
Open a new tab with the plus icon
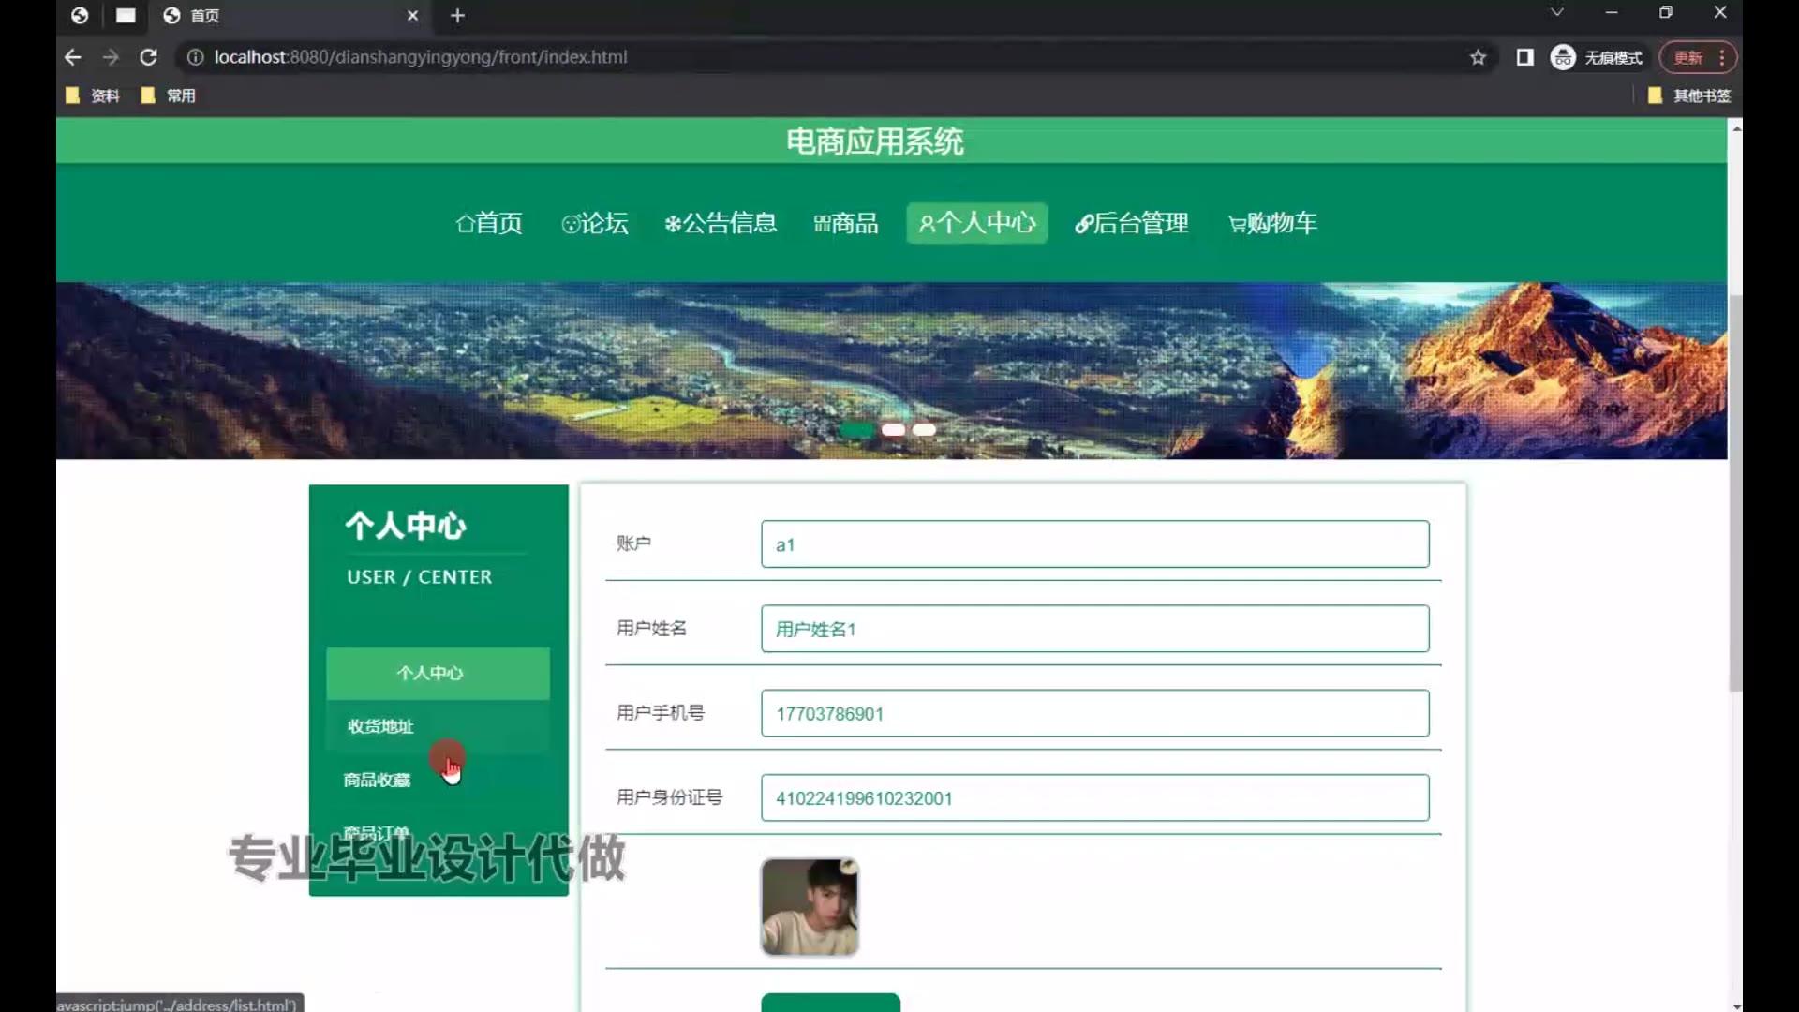pos(457,16)
